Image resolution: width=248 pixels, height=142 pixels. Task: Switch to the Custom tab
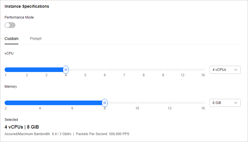11,39
